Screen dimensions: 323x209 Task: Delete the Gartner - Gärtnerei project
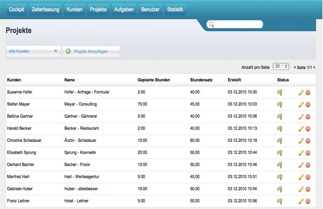(x=308, y=117)
